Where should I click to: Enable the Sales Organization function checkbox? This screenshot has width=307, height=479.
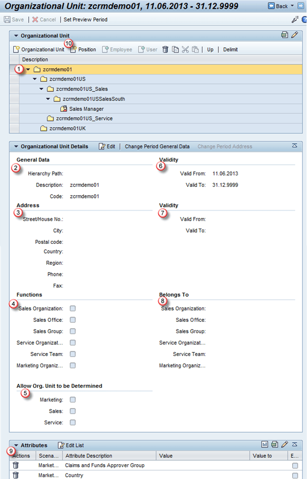[x=73, y=309]
